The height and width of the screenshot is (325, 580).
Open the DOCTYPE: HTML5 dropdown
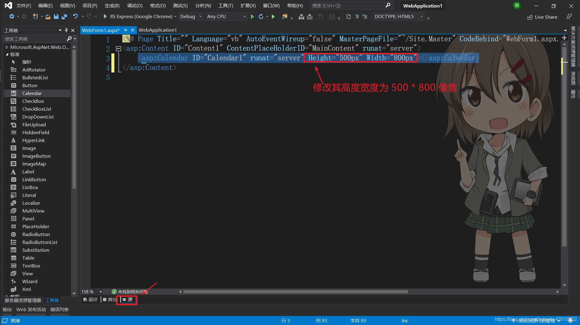point(399,17)
